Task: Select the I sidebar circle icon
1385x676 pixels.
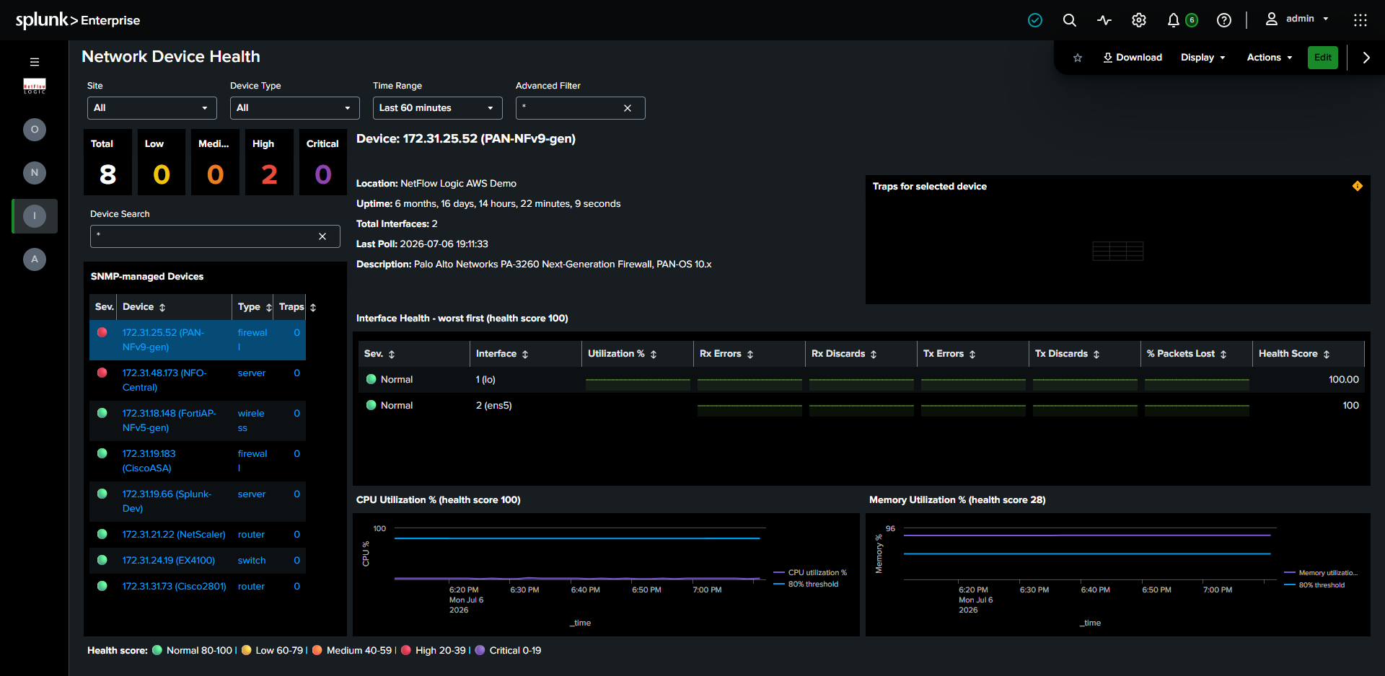Action: pos(35,216)
